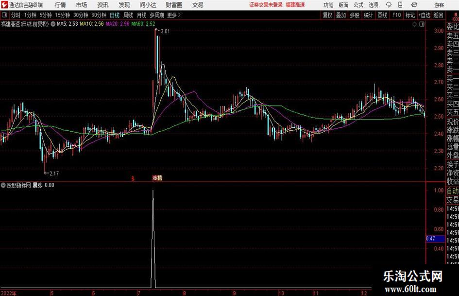This screenshot has height=296, width=459.
Task: Click the 游客 user account label
Action: click(x=439, y=5)
